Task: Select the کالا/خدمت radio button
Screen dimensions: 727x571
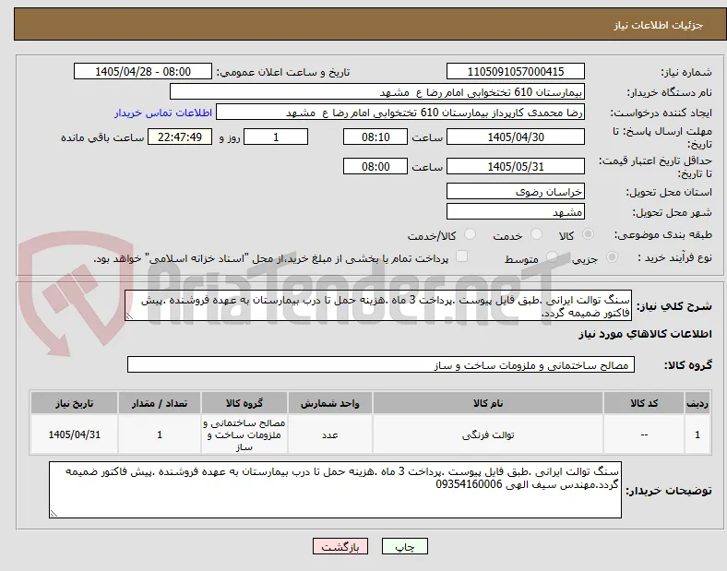Action: click(470, 234)
